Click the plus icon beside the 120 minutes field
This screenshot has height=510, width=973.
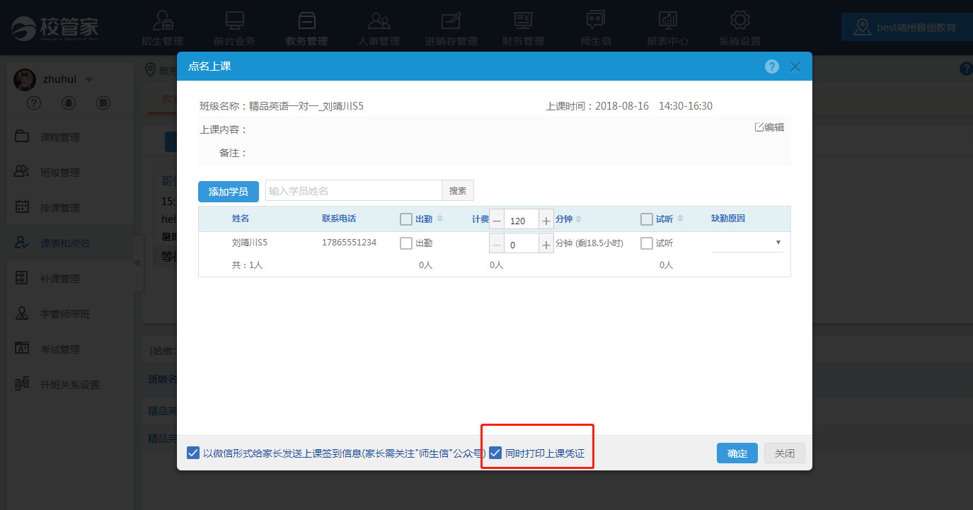546,221
